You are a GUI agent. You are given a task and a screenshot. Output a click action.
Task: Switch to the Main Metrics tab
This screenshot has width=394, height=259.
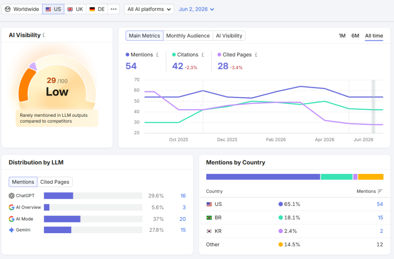click(145, 36)
